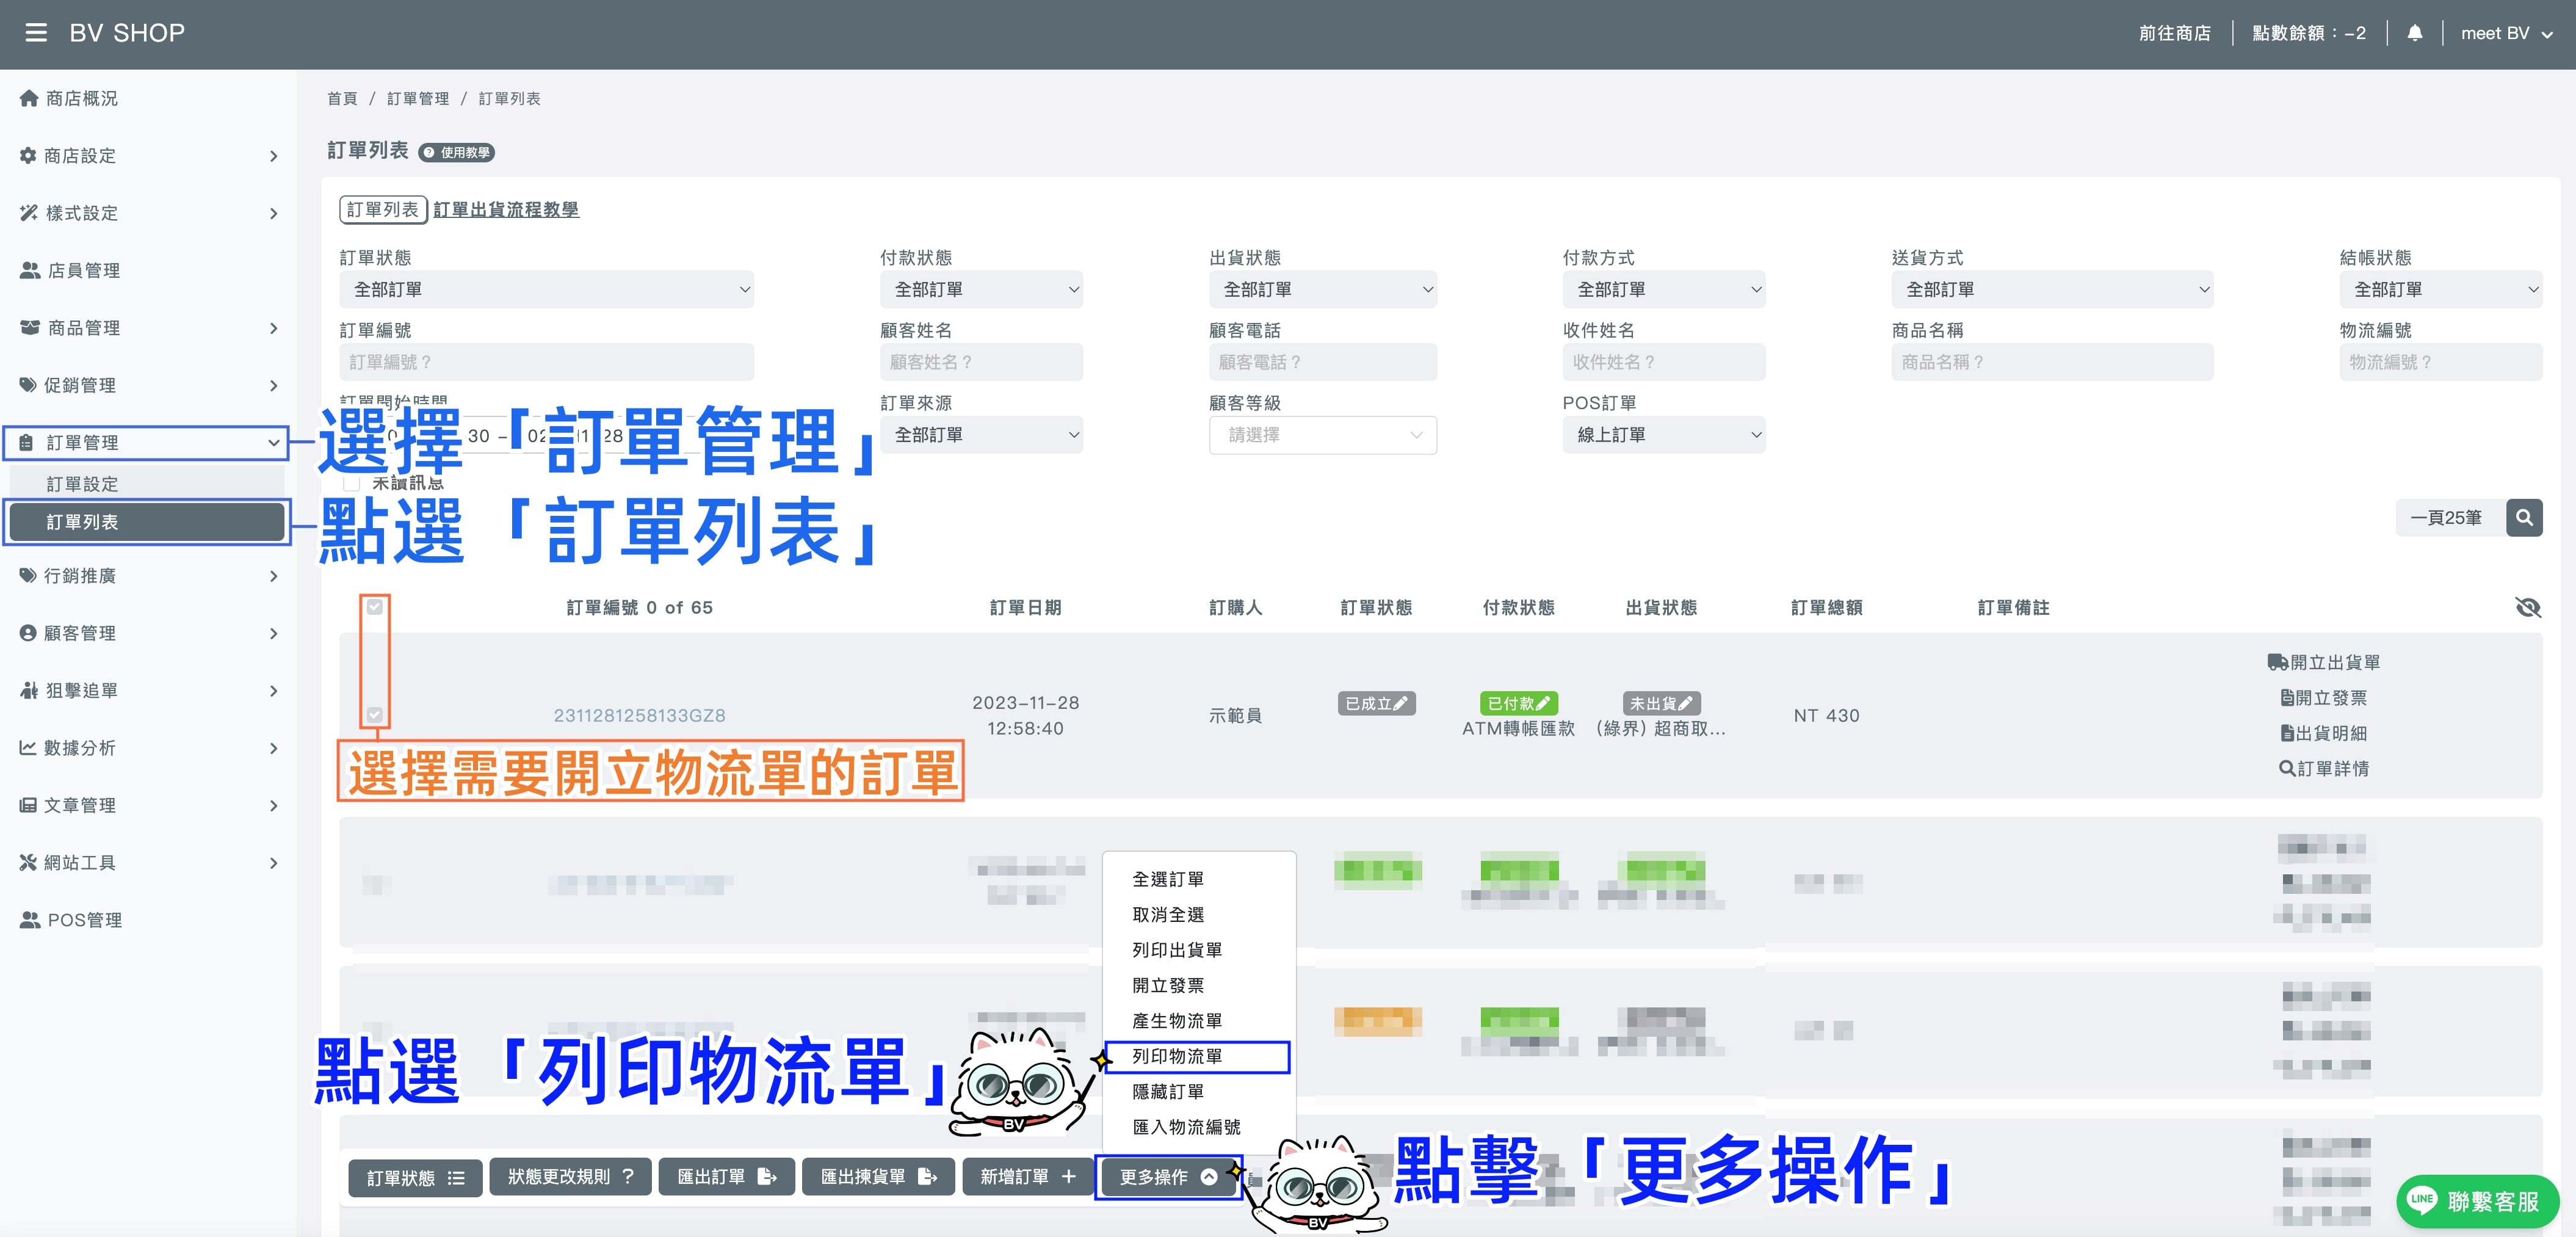The height and width of the screenshot is (1237, 2576).
Task: Select 產生物流單 from the menu
Action: coord(1177,1020)
